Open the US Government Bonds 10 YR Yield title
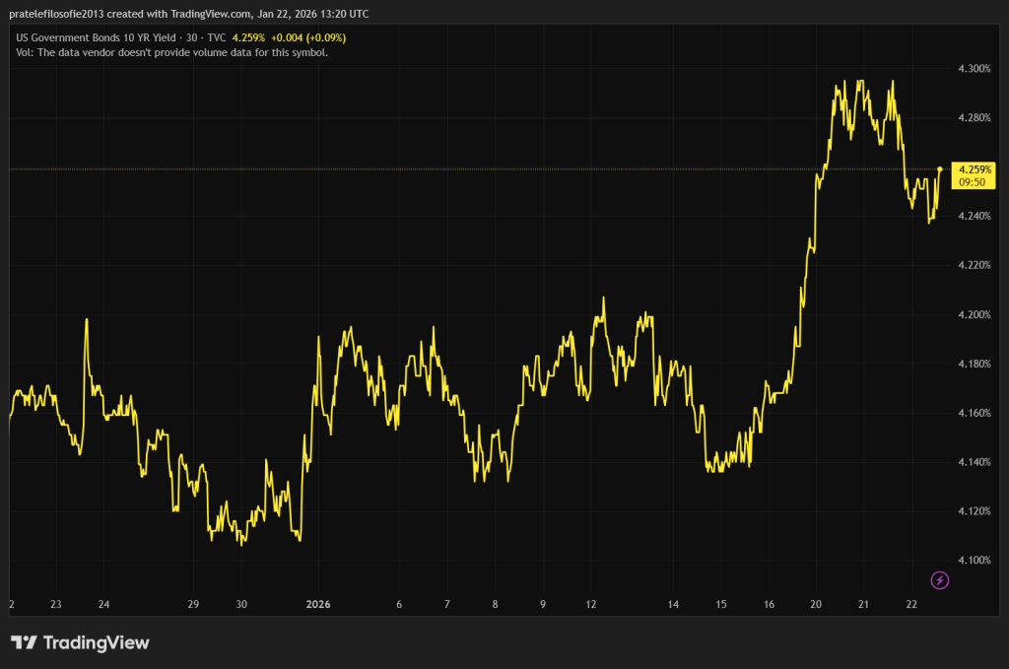The height and width of the screenshot is (669, 1009). [x=101, y=37]
